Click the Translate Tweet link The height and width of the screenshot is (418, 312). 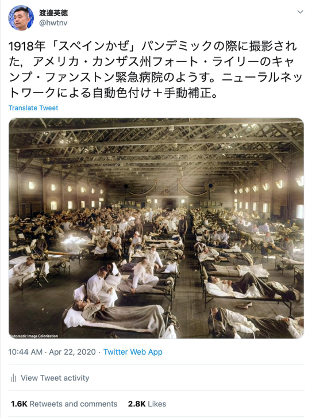coord(33,108)
